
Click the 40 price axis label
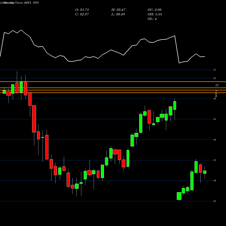click(215, 140)
